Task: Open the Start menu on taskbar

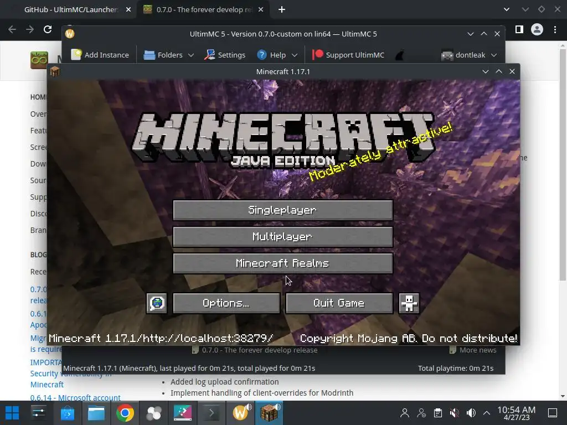Action: (x=12, y=413)
